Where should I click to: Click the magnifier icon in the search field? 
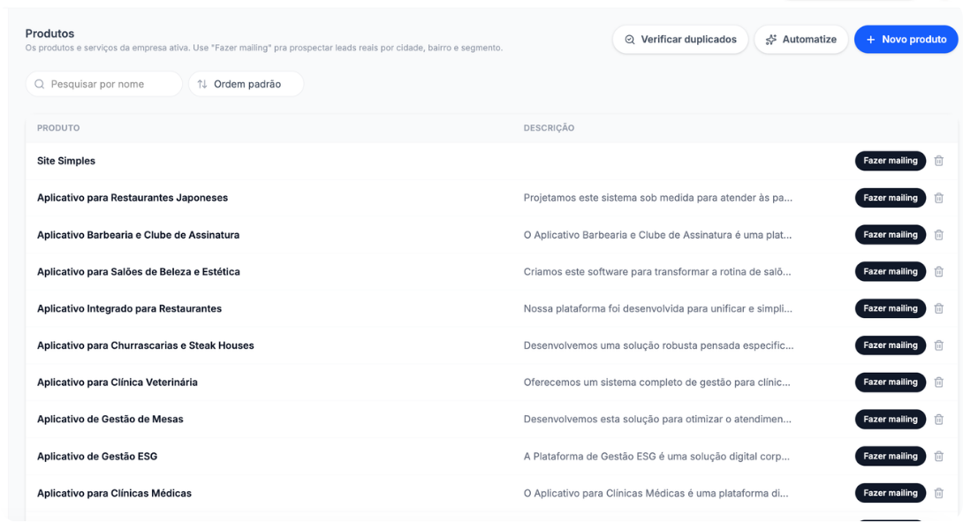click(39, 84)
